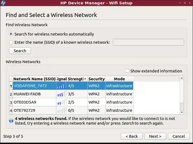
Task: Click signal bars icon for HUAWEI-FADB
Action: tap(61, 94)
